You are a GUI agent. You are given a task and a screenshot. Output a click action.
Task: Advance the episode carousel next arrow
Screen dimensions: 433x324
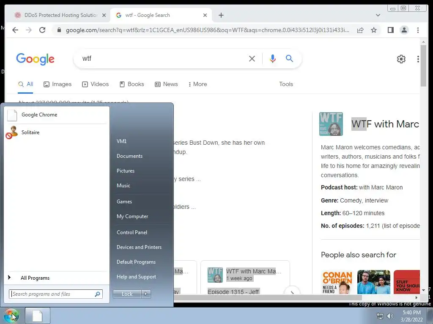[292, 292]
